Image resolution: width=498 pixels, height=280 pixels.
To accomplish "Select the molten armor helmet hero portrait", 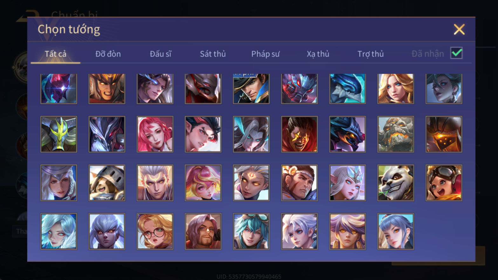I will click(444, 134).
